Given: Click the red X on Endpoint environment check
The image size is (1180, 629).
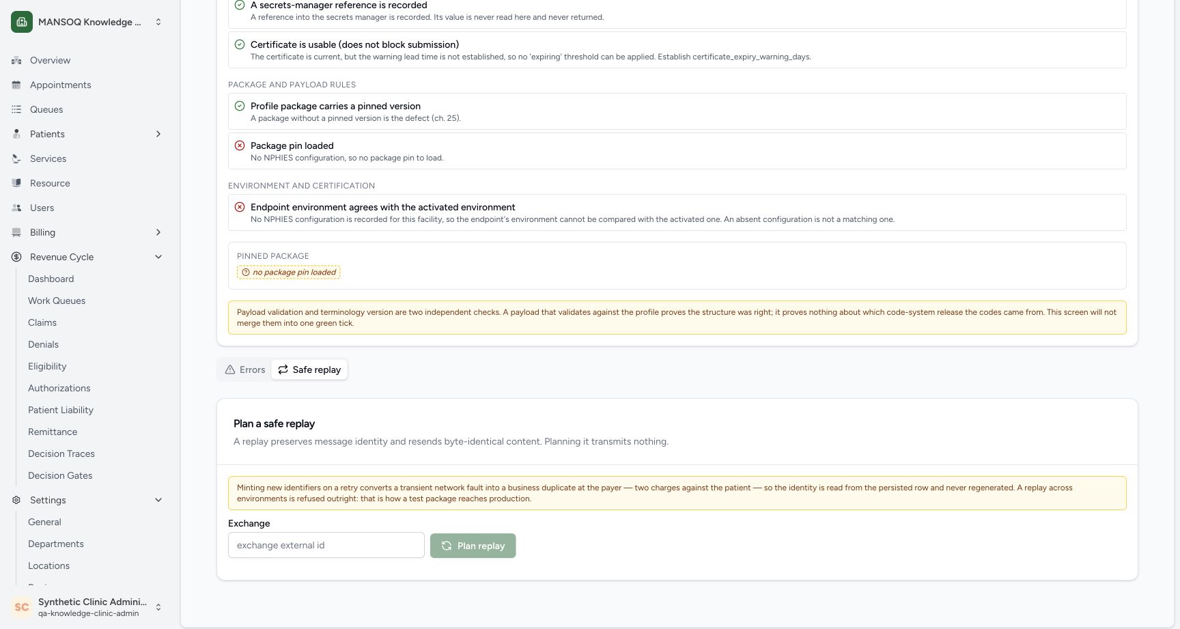Looking at the screenshot, I should [240, 207].
